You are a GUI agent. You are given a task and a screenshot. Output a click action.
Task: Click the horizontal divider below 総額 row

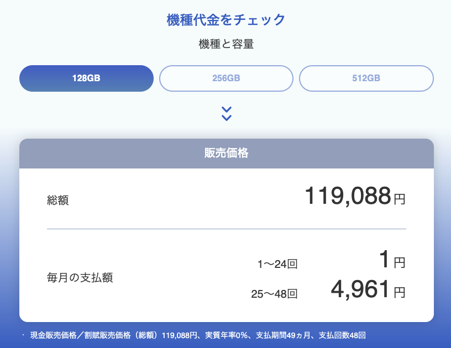point(226,229)
